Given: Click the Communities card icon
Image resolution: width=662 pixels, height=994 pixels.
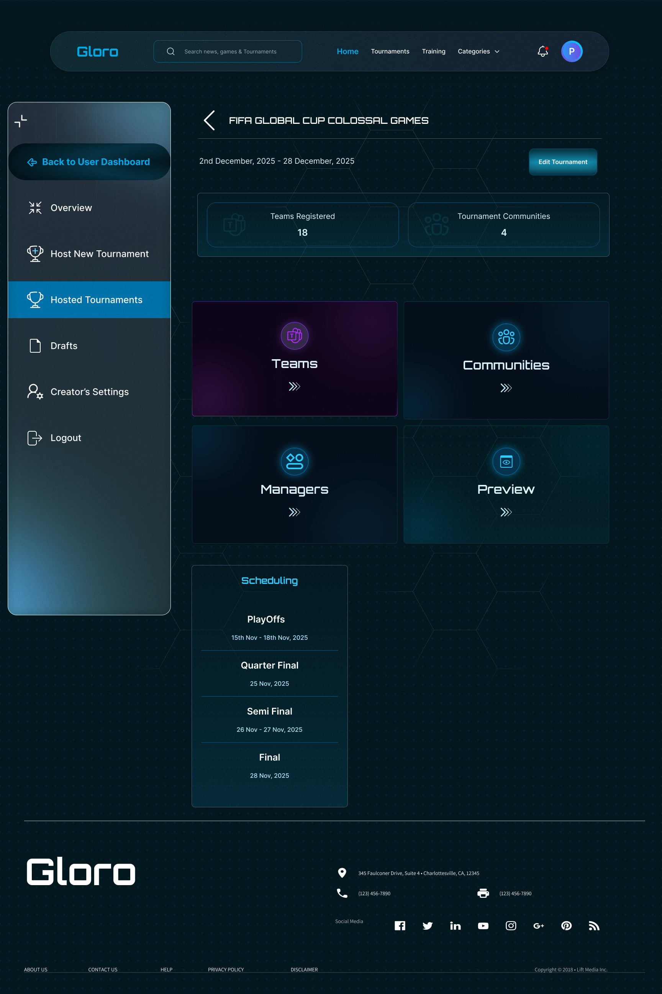Looking at the screenshot, I should click(x=506, y=337).
